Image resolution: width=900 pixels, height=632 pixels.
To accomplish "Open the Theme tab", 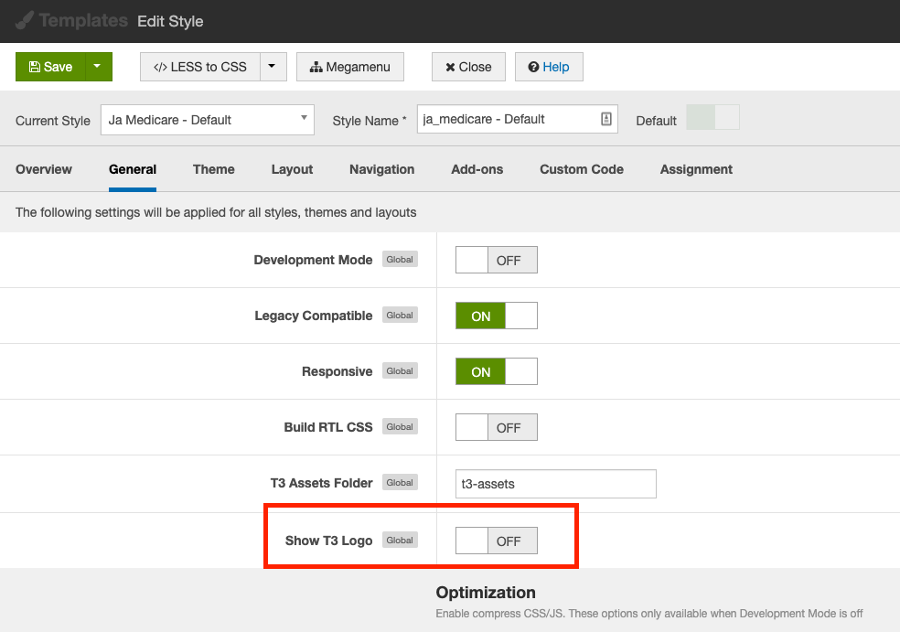I will 213,169.
